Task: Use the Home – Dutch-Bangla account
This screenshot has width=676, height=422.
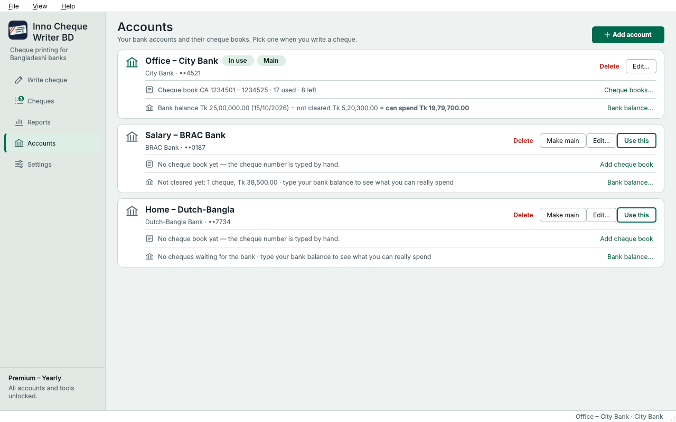Action: (x=636, y=215)
